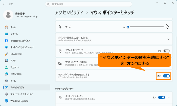Open ゲーム settings
This screenshot has width=177, height=106.
pos(27,81)
